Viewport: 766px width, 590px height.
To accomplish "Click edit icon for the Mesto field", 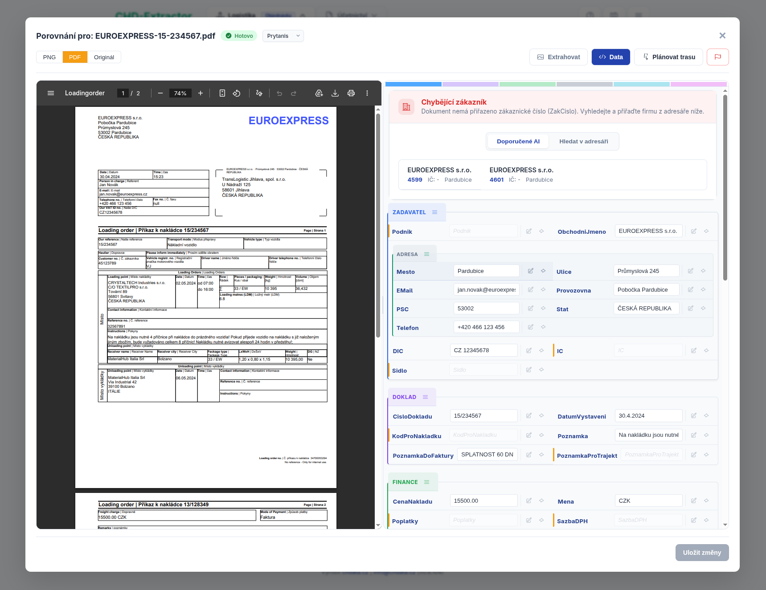I will 531,271.
